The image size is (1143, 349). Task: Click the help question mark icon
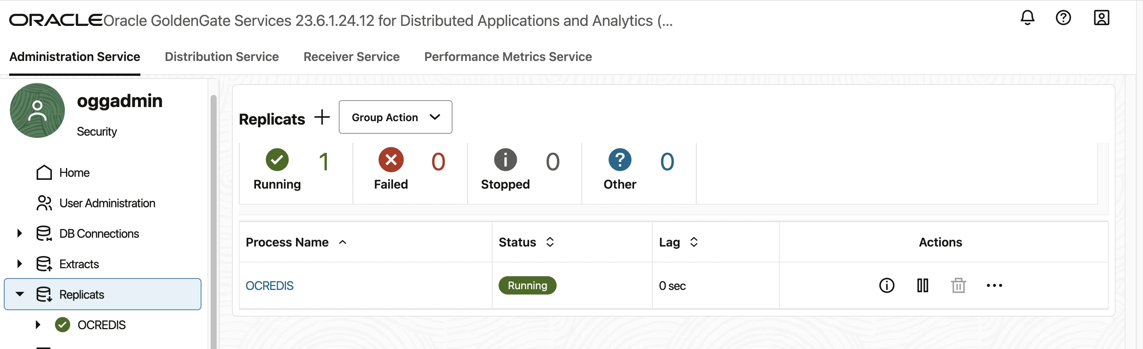pyautogui.click(x=1063, y=18)
